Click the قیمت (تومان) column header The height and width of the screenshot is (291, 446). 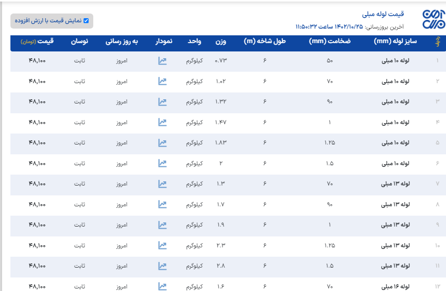point(38,42)
